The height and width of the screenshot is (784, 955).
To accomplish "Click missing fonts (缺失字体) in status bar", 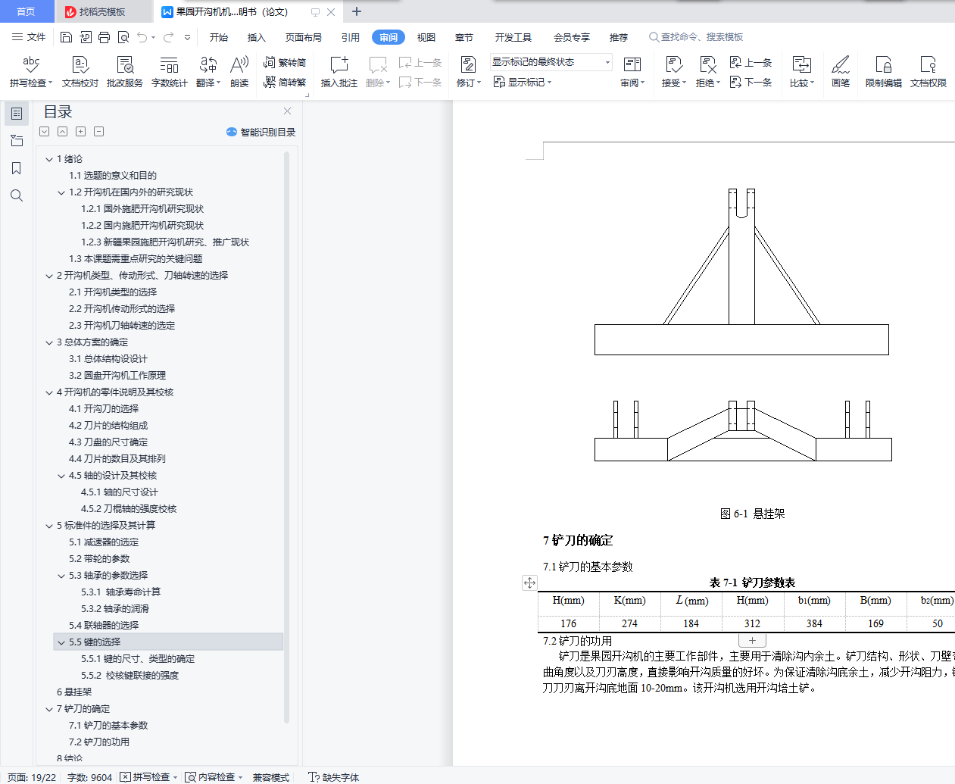I will pyautogui.click(x=334, y=777).
